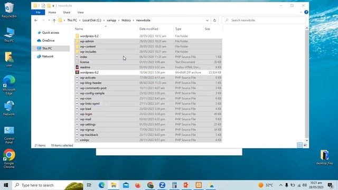Image resolution: width=338 pixels, height=190 pixels.
Task: Select Quick access in the navigation pane
Action: point(51,33)
